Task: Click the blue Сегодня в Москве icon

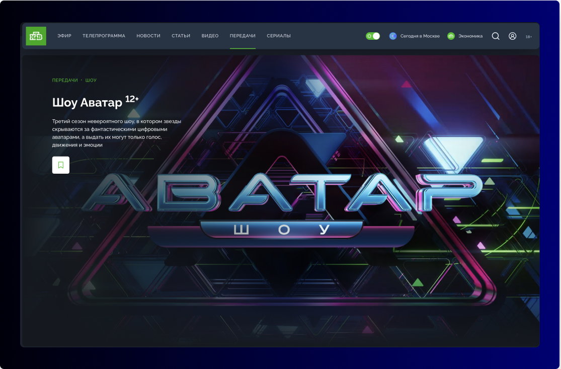Action: [393, 36]
